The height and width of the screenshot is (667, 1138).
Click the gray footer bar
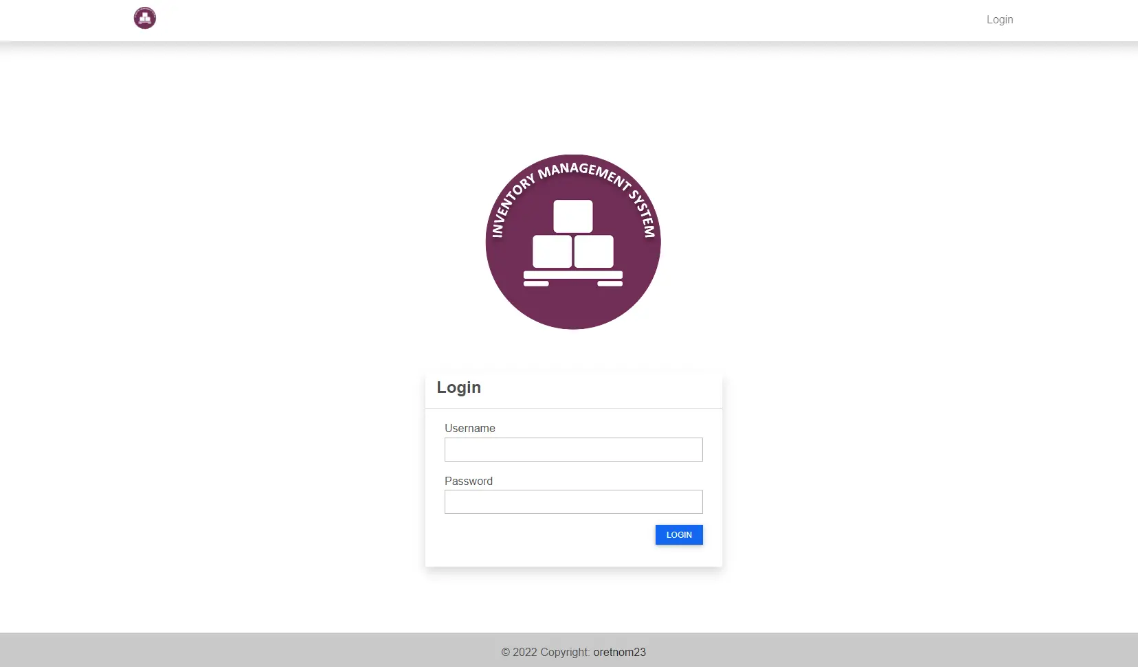point(569,650)
